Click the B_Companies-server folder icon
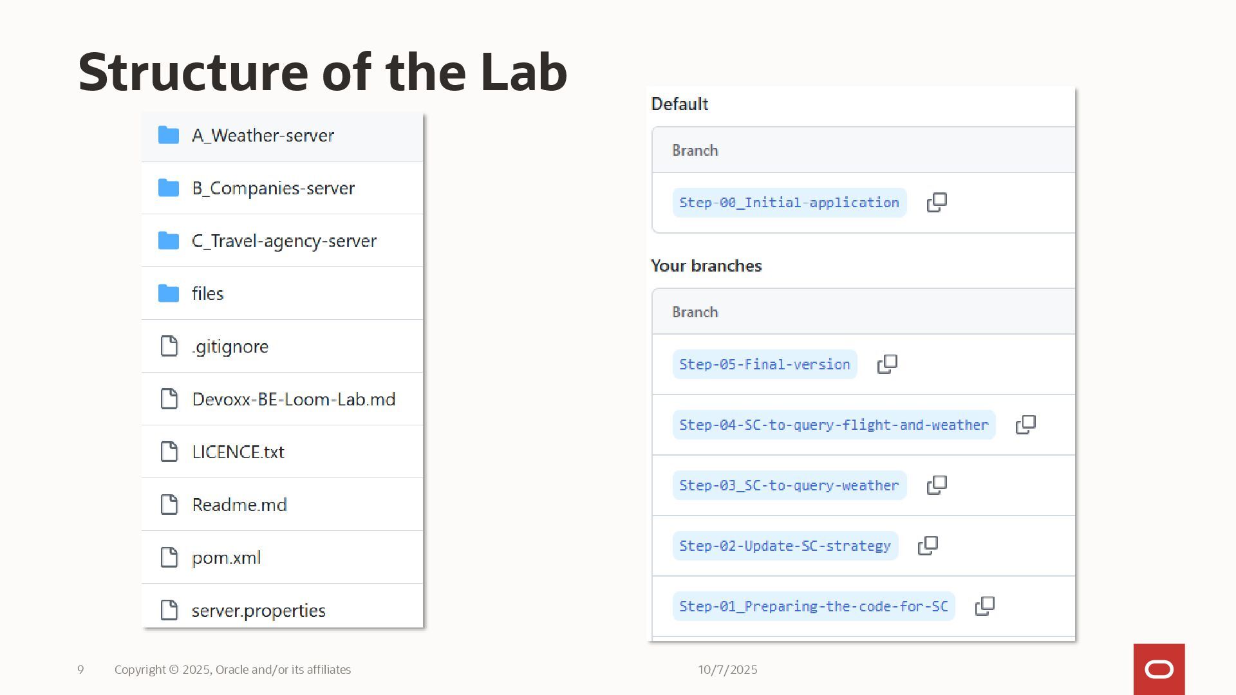 (169, 188)
